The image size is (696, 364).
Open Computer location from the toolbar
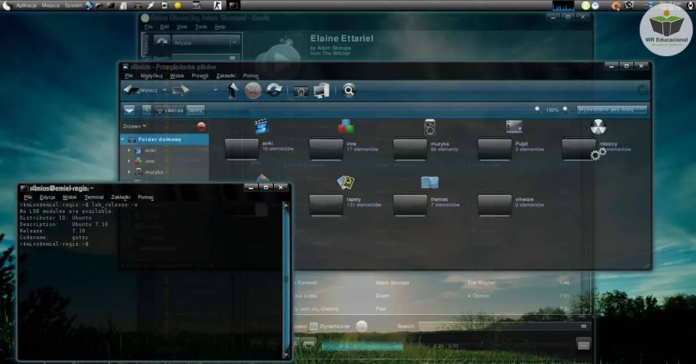321,90
